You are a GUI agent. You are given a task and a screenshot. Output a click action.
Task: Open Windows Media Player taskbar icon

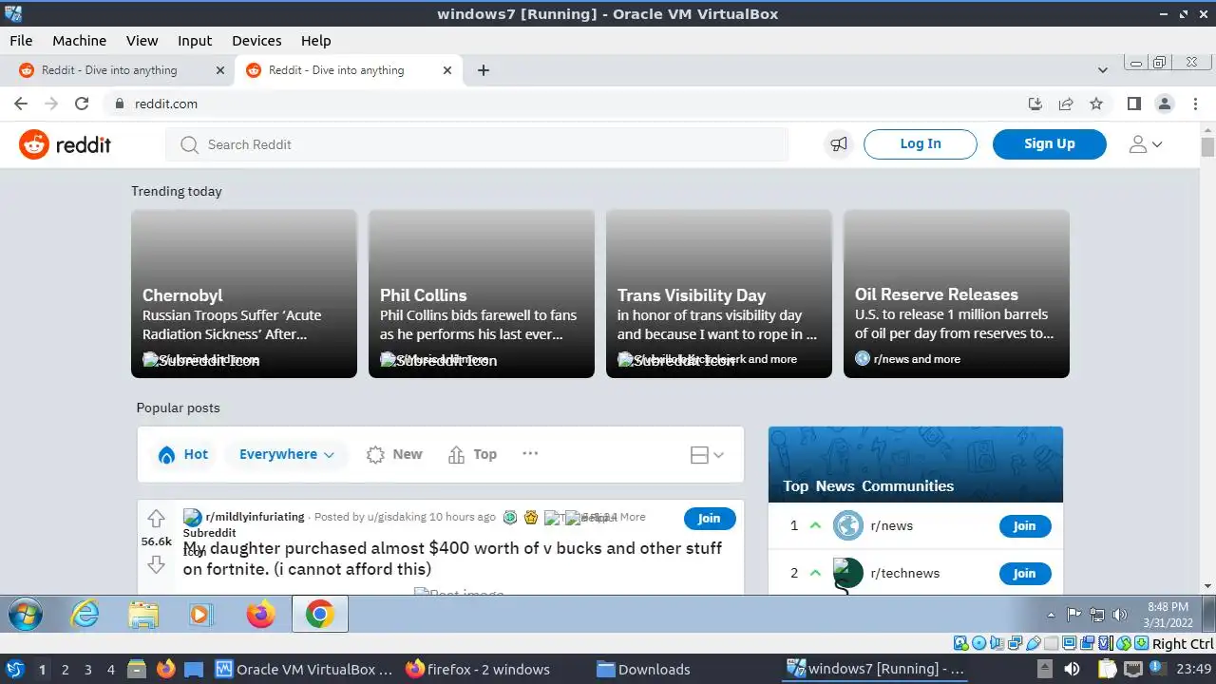click(200, 615)
